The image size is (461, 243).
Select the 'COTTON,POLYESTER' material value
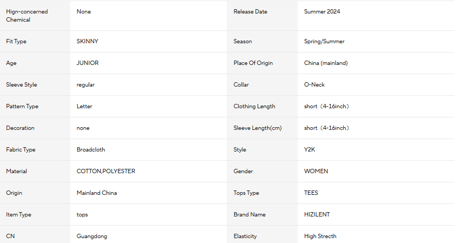coord(106,172)
